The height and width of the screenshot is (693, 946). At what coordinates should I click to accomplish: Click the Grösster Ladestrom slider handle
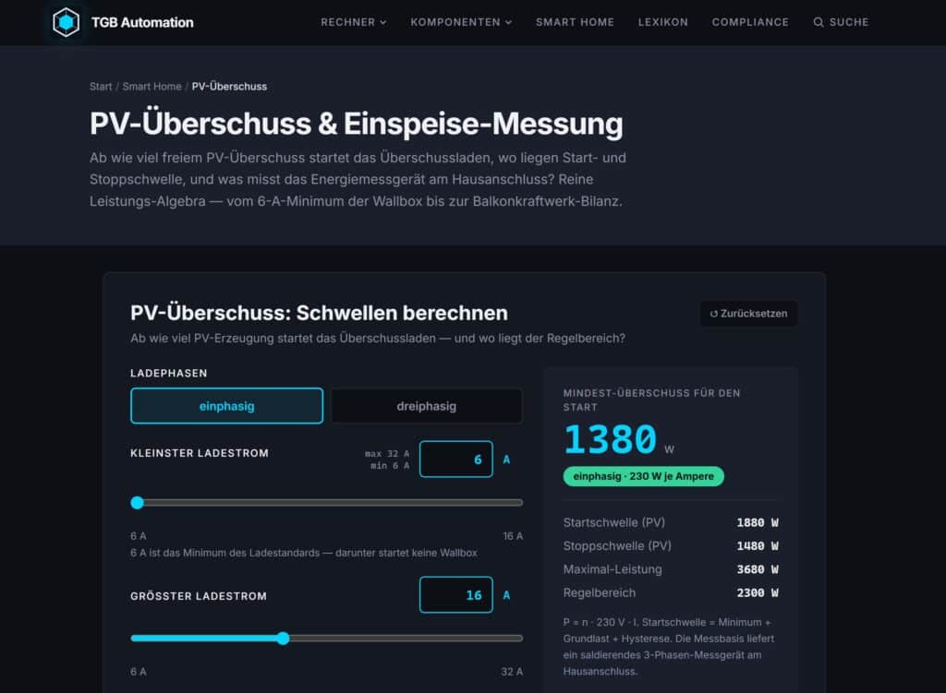coord(283,639)
